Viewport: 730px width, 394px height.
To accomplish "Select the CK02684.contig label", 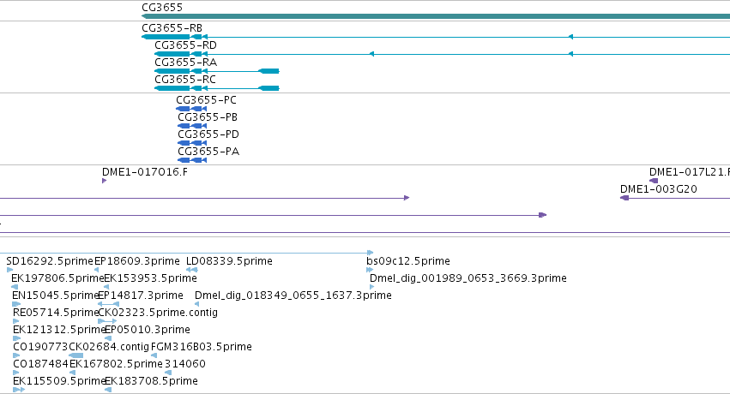I will [109, 347].
